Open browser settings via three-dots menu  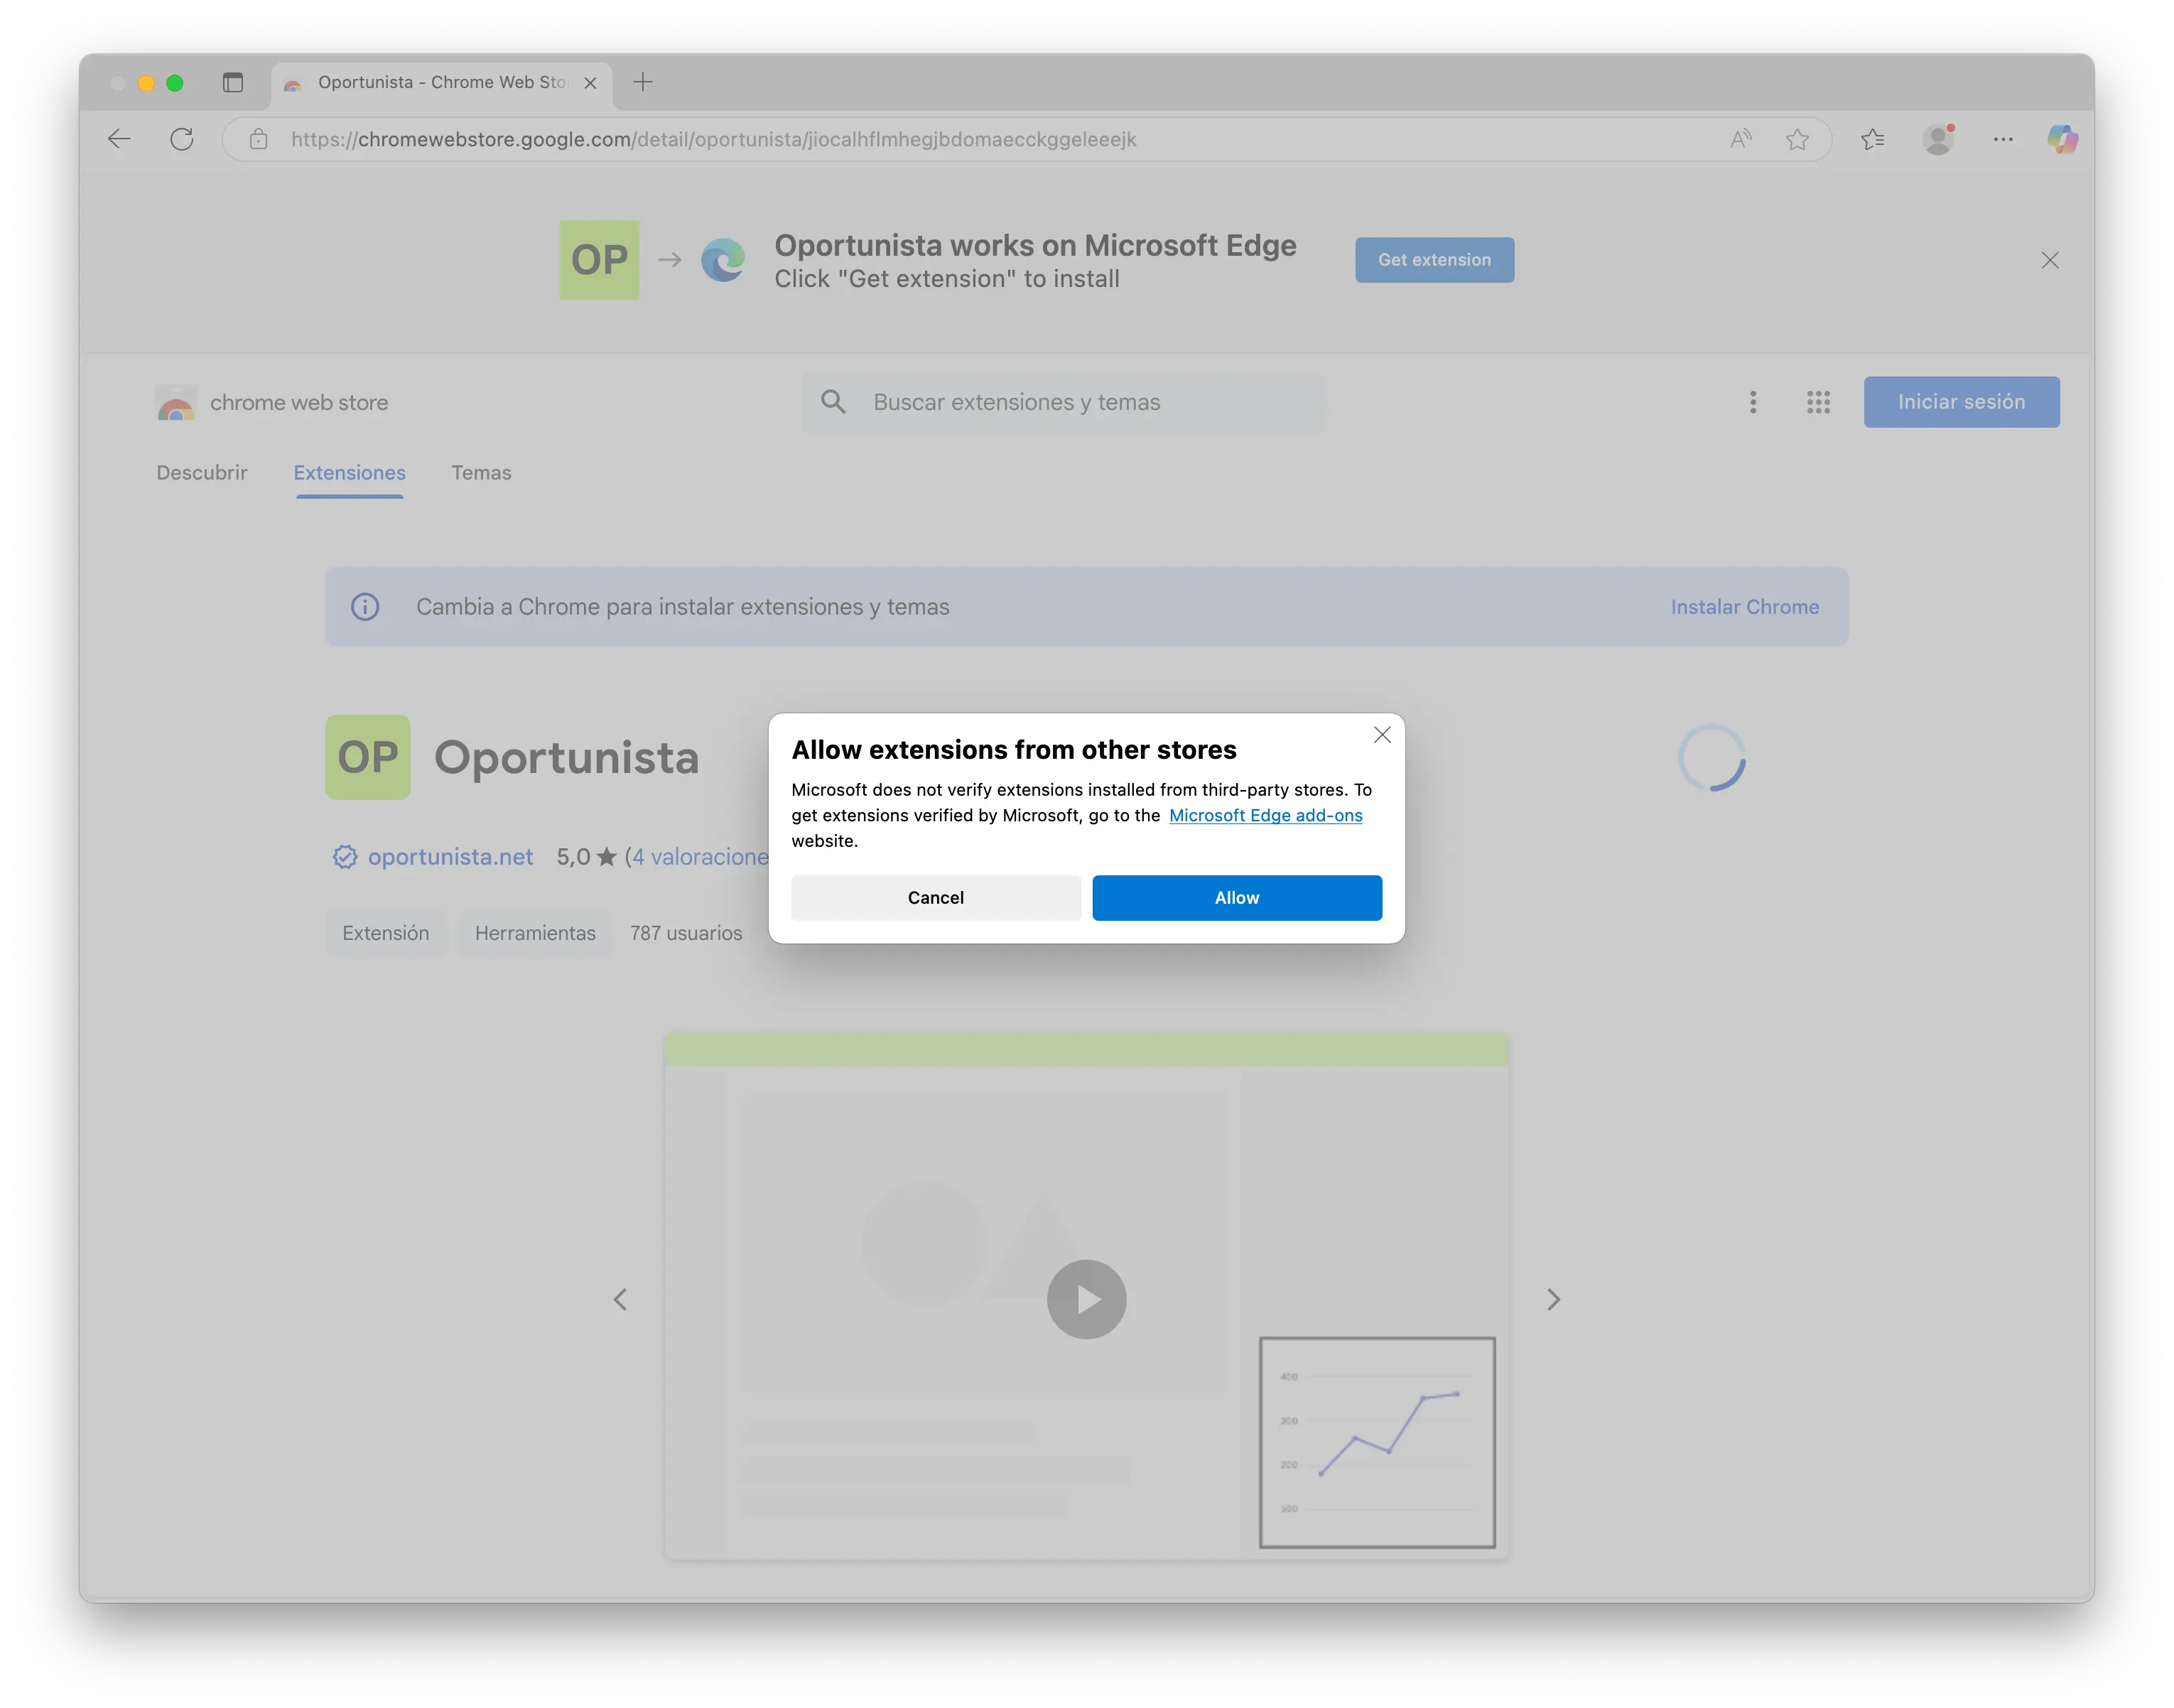2003,139
